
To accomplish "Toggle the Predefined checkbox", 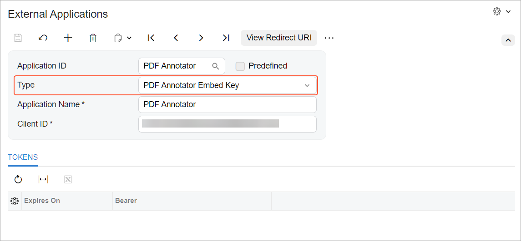I will pyautogui.click(x=240, y=66).
